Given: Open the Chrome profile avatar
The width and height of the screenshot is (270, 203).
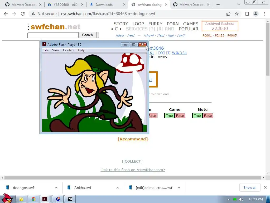Looking at the screenshot, I should coord(256,14).
